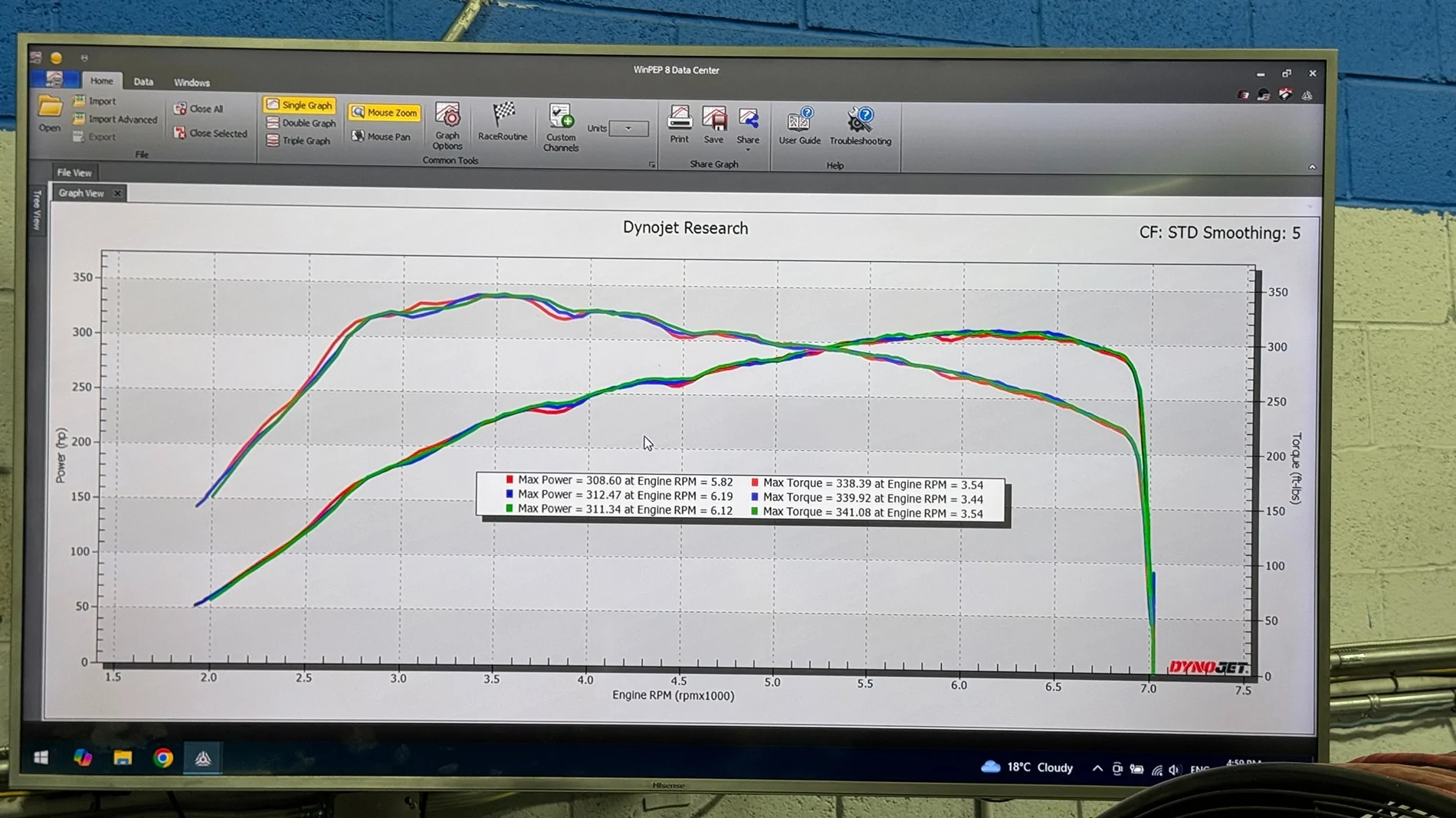Image resolution: width=1456 pixels, height=818 pixels.
Task: Open the document tab list dropdown arrow
Action: pyautogui.click(x=1310, y=206)
